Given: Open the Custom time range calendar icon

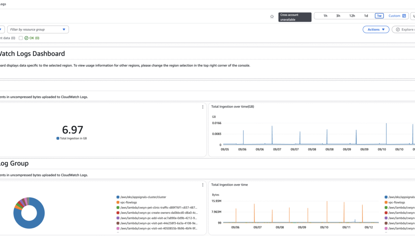Looking at the screenshot, I should click(404, 16).
